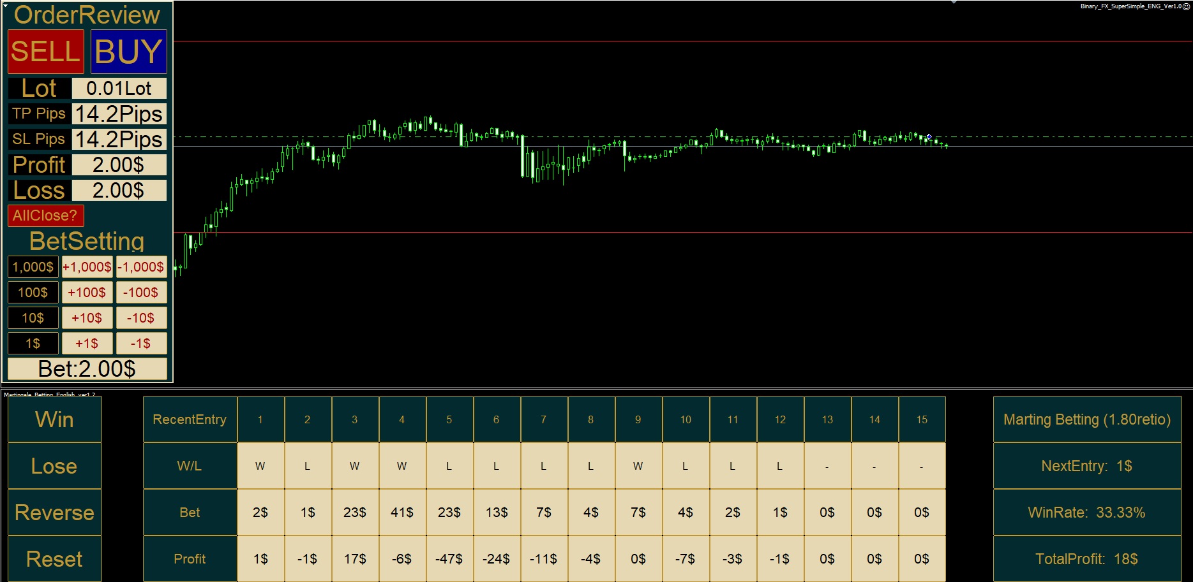Screen dimensions: 1193x582
Task: Click the TP Pips value 14.2Pips
Action: (x=119, y=113)
